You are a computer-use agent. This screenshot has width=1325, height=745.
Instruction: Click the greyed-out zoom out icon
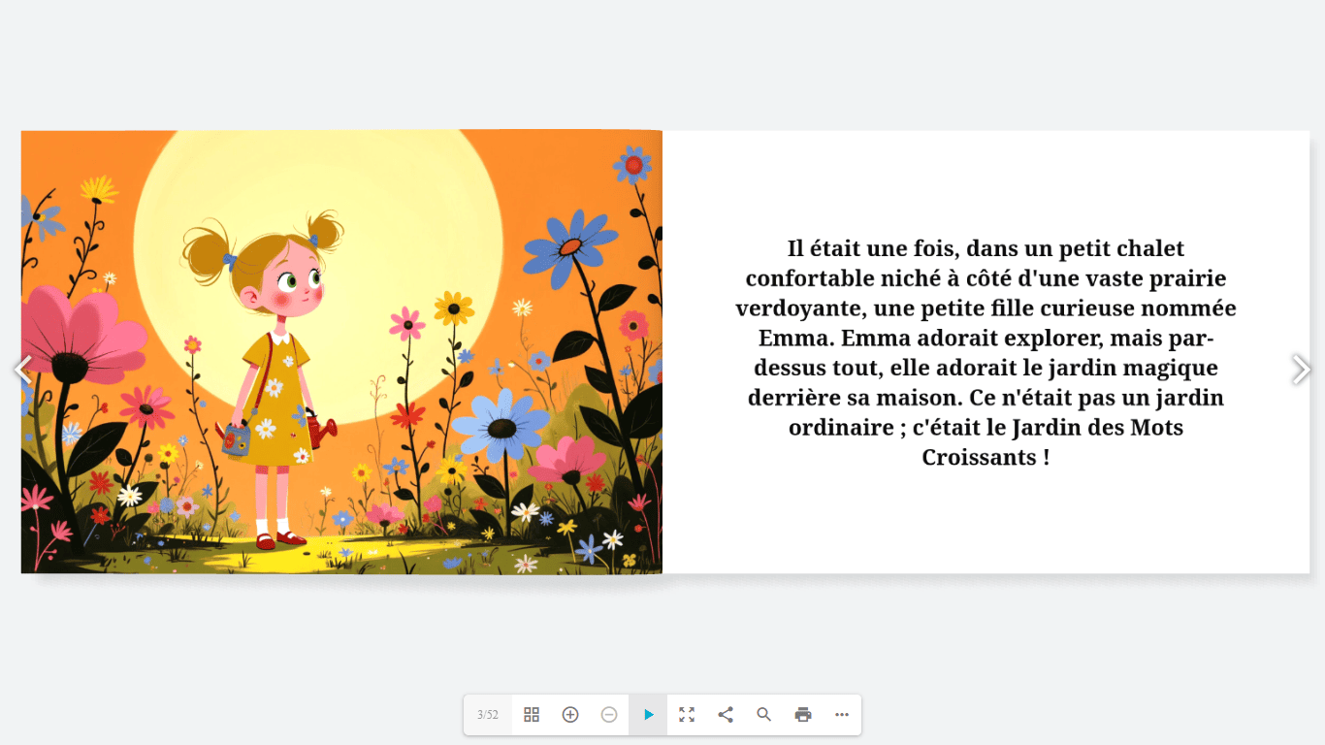tap(609, 715)
